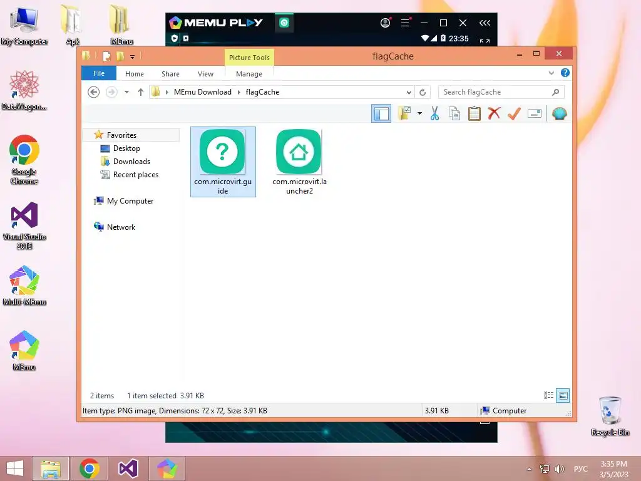Refresh the flagCache folder
The width and height of the screenshot is (641, 481).
[423, 93]
